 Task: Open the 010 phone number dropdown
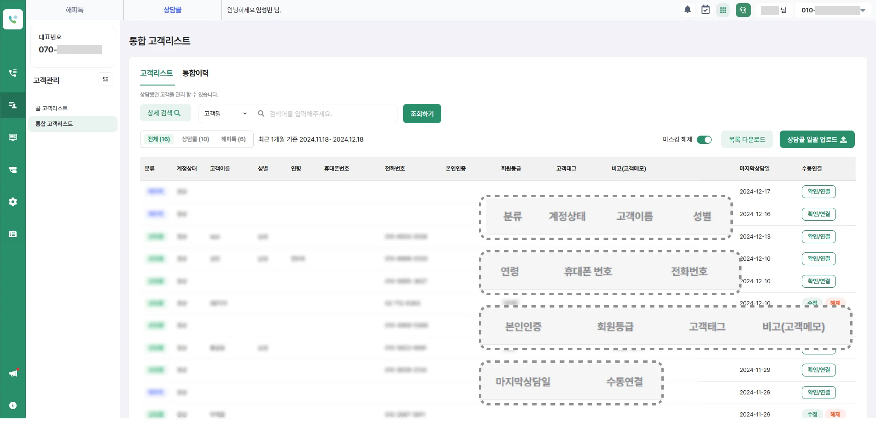[x=862, y=10]
